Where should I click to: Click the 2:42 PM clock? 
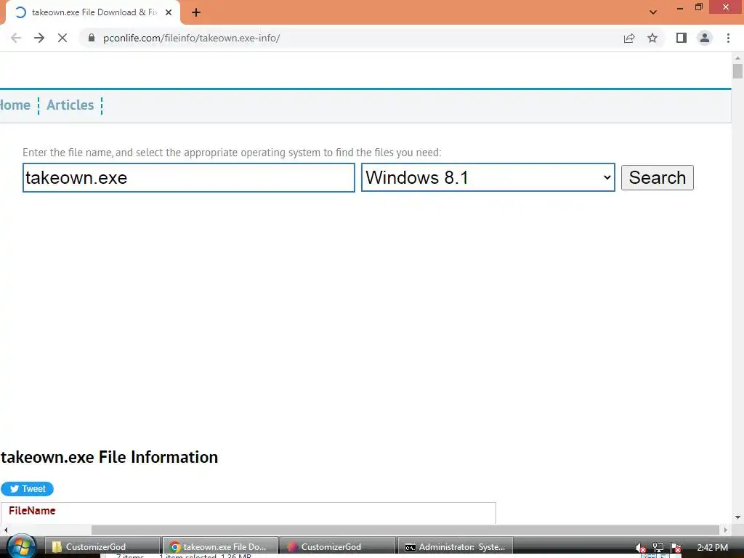pos(712,548)
